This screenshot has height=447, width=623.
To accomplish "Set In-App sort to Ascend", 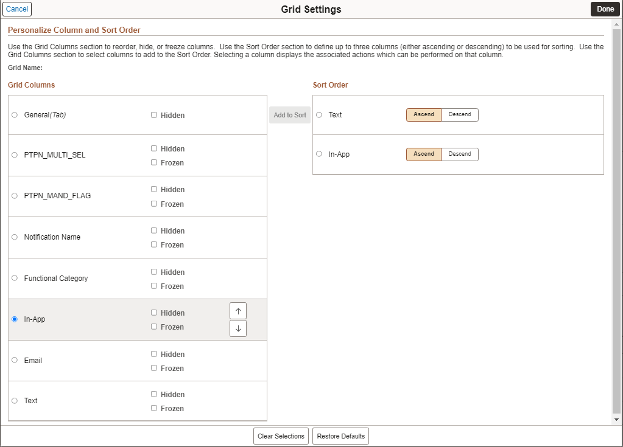I will [x=423, y=154].
